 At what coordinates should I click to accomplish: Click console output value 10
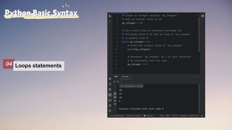(x=120, y=97)
